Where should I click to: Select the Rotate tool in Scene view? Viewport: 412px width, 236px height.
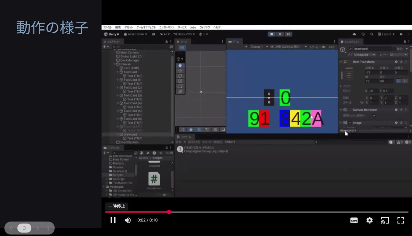click(x=180, y=76)
